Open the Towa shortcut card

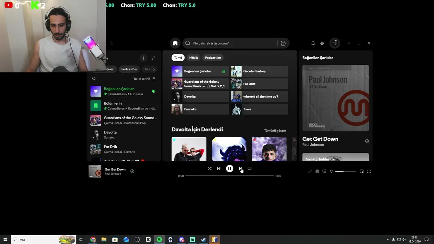pyautogui.click(x=259, y=109)
